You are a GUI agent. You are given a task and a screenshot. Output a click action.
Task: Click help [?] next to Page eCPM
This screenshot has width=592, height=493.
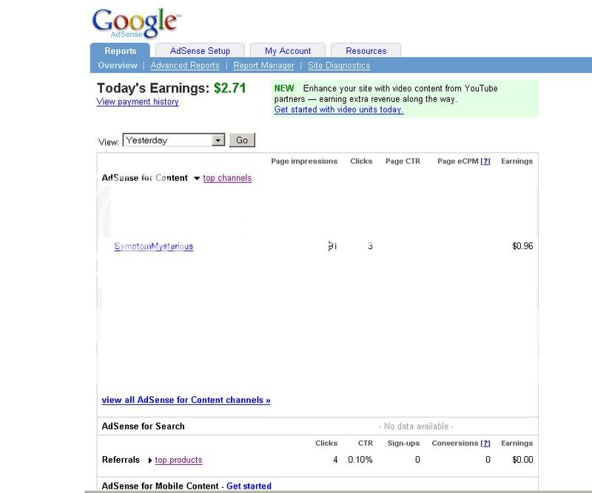click(485, 161)
